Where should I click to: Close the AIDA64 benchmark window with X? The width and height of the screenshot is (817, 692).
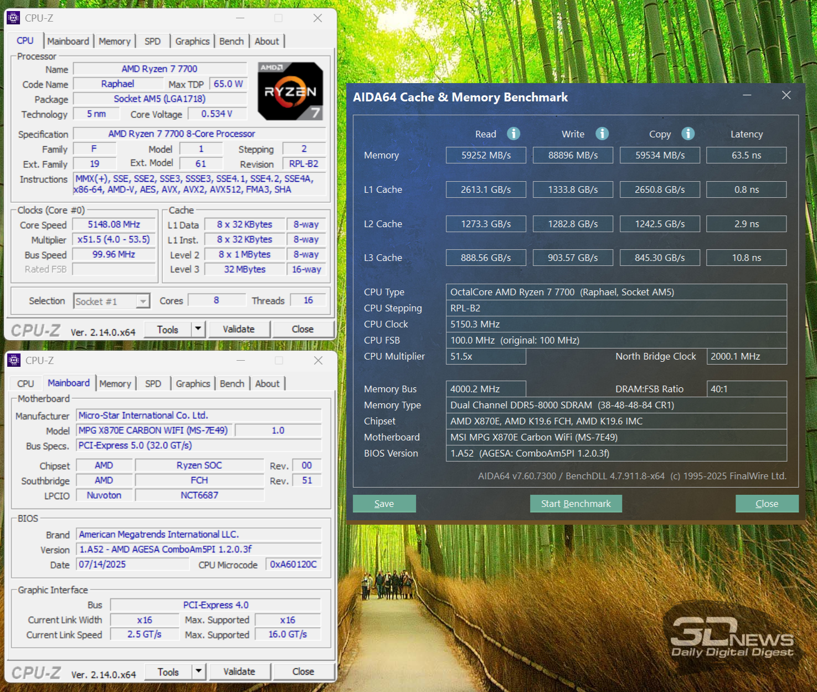786,95
